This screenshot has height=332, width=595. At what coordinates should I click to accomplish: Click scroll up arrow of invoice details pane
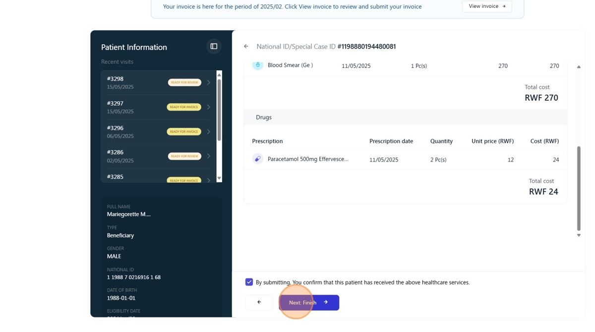pos(579,67)
